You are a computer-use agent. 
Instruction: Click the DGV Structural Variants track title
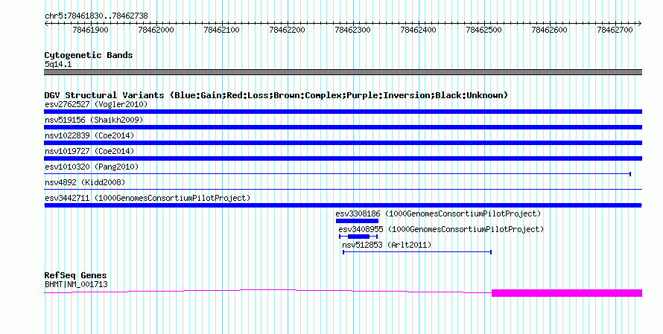pos(276,95)
